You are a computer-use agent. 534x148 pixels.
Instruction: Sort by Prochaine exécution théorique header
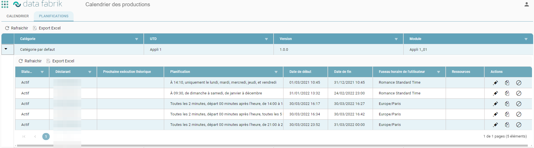coord(130,72)
